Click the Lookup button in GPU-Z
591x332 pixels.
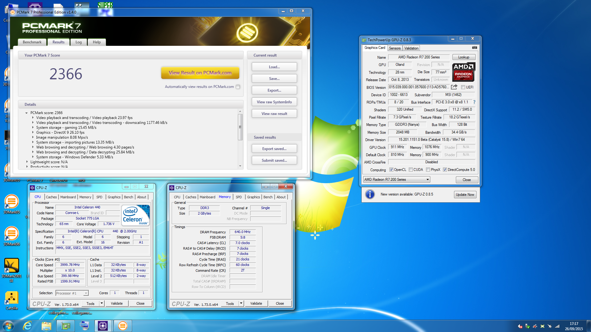click(464, 57)
